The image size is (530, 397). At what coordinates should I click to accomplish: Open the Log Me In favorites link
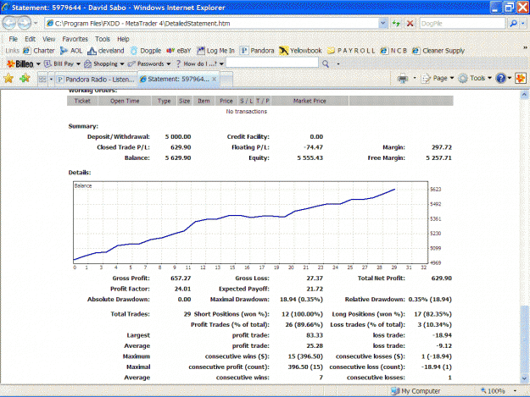pos(216,51)
